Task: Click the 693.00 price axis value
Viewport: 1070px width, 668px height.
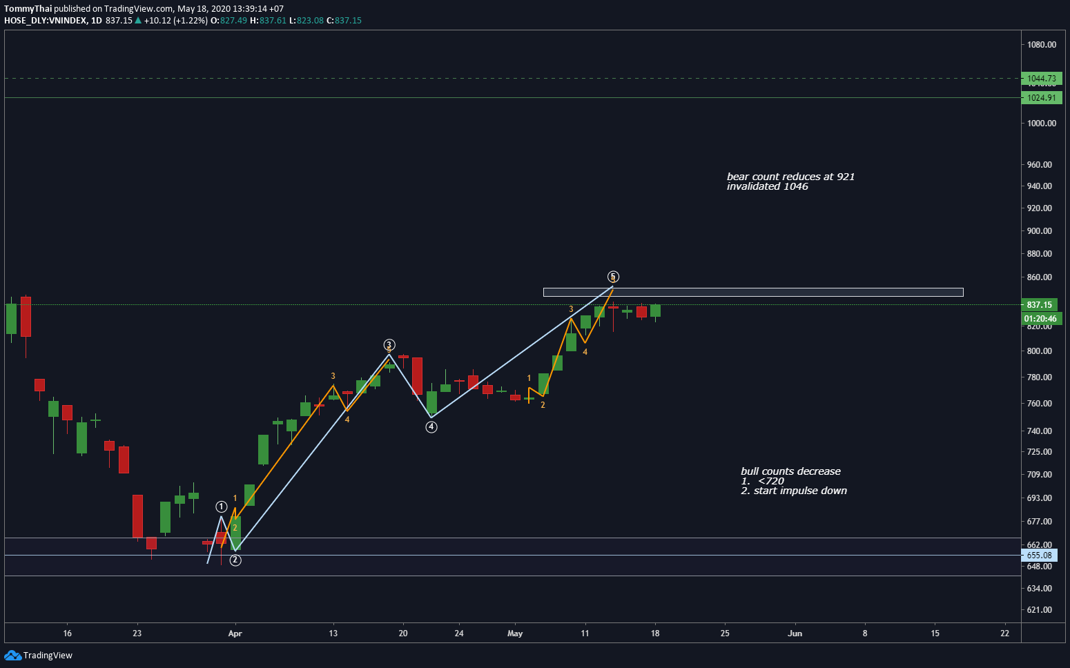Action: [x=1040, y=498]
